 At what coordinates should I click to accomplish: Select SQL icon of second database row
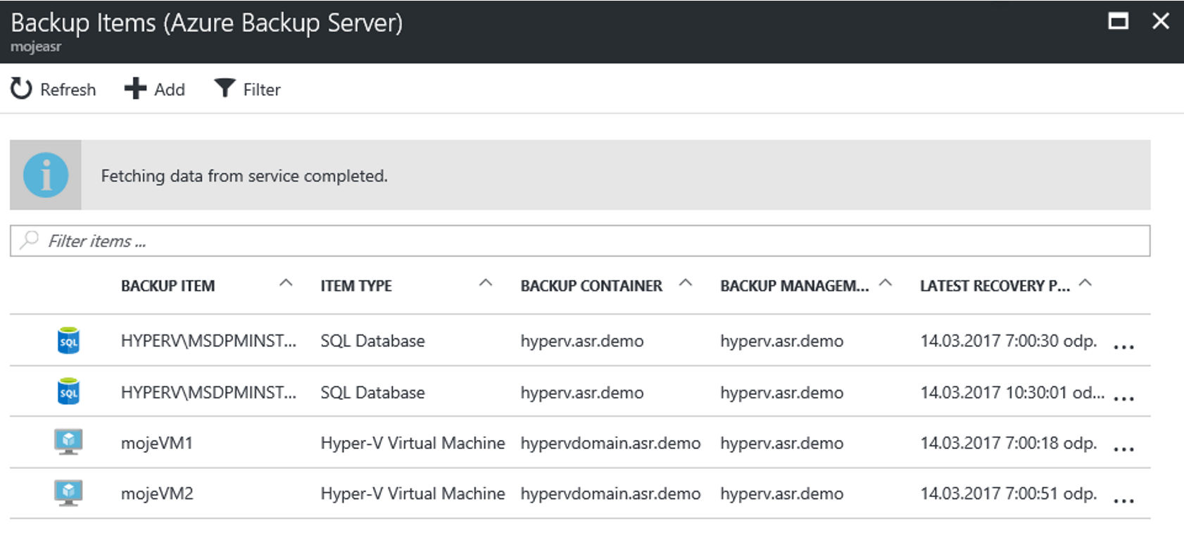(68, 391)
